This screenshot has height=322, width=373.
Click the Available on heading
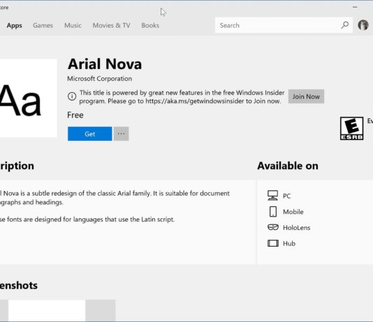[288, 166]
